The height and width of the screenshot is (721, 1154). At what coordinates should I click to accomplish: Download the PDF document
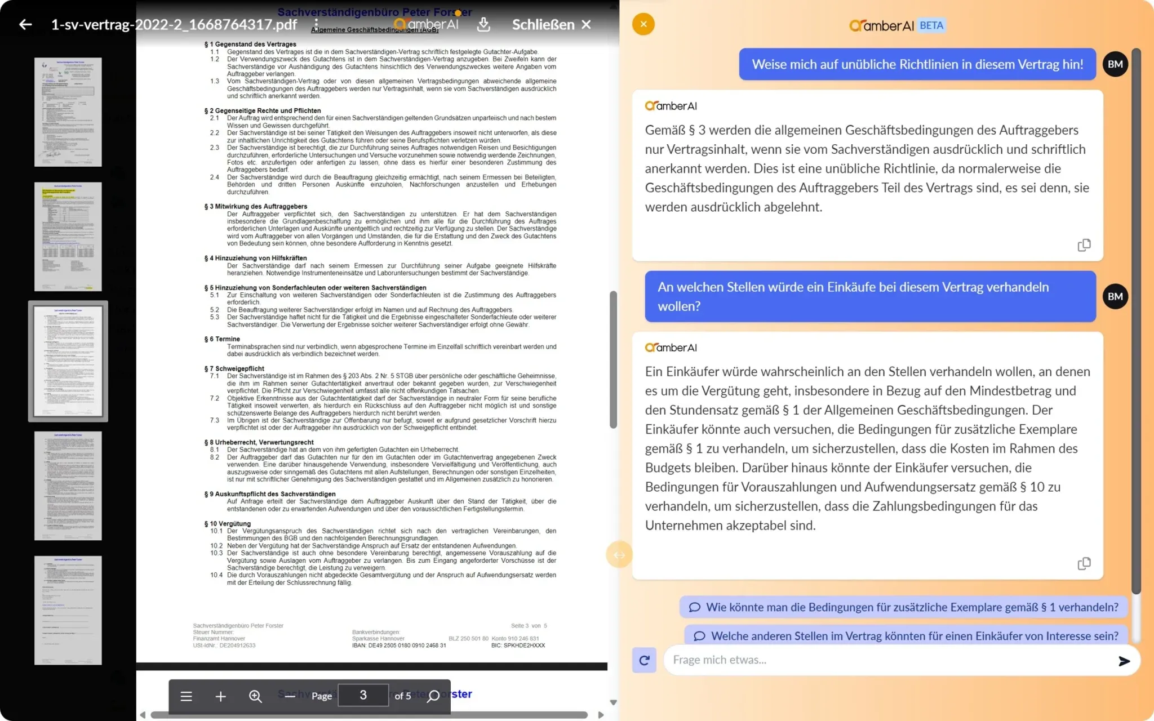pyautogui.click(x=483, y=24)
